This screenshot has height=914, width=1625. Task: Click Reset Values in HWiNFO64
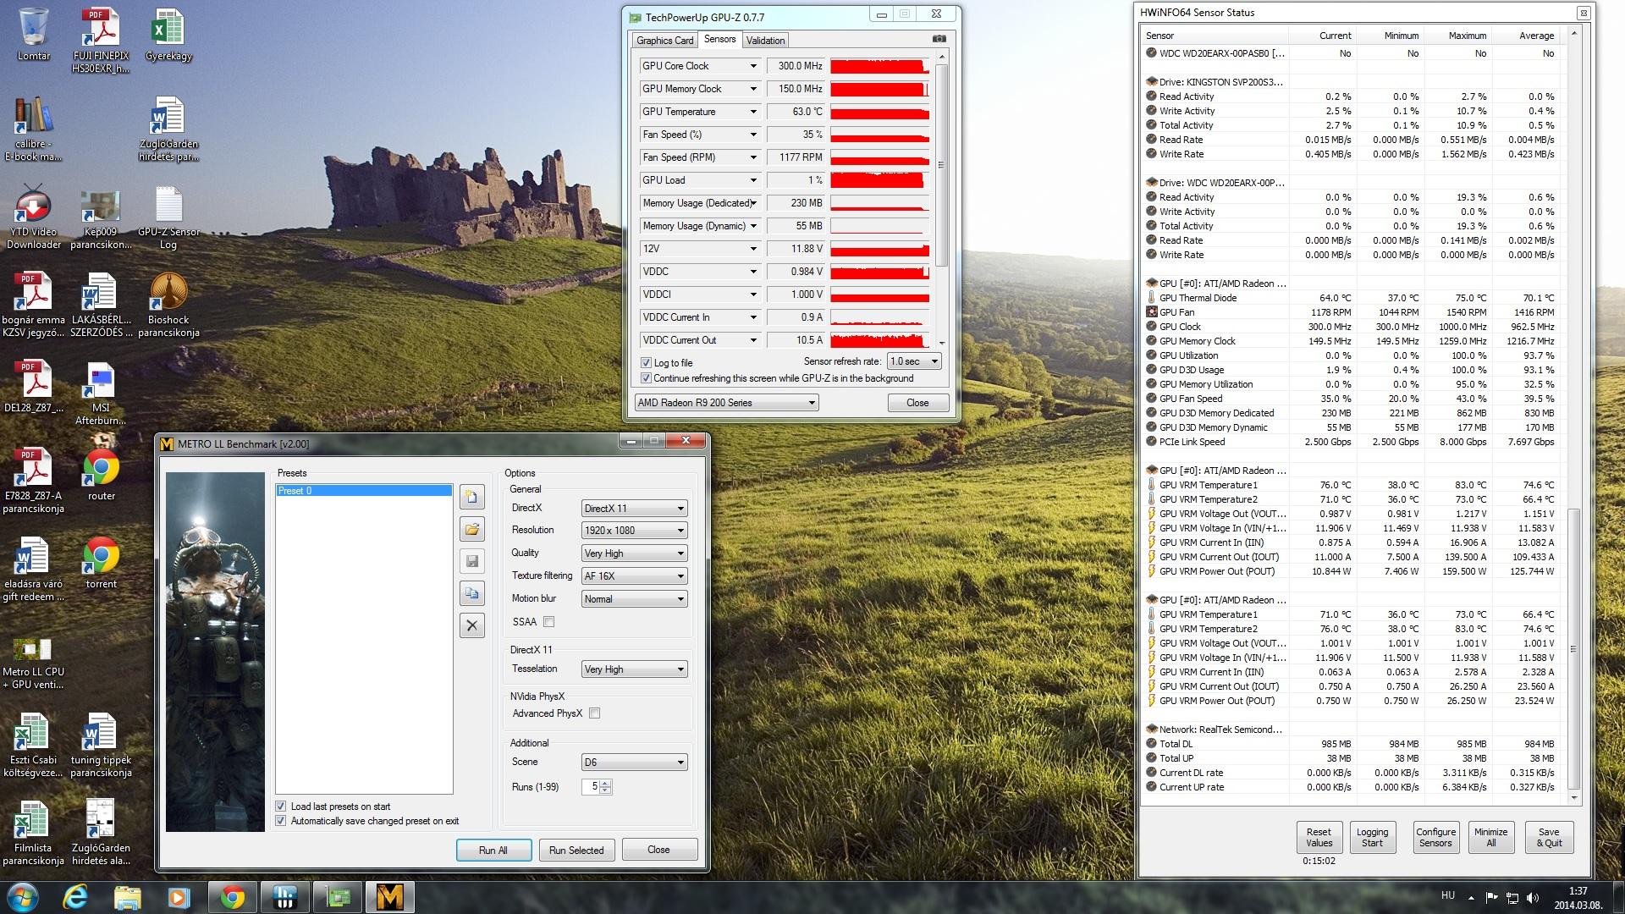tap(1319, 837)
